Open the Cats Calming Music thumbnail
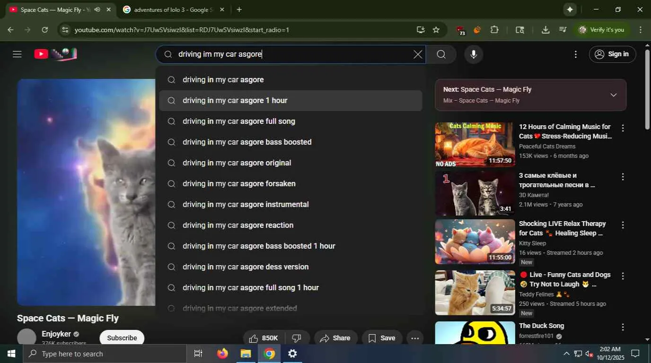The height and width of the screenshot is (363, 651). [x=475, y=145]
